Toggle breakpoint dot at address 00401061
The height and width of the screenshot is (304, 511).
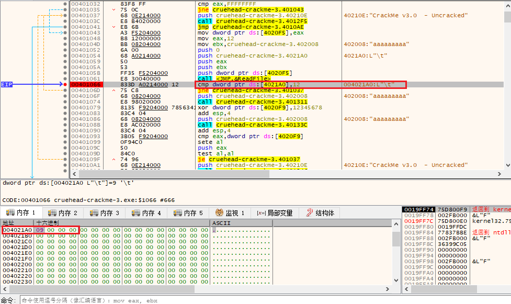(x=65, y=78)
